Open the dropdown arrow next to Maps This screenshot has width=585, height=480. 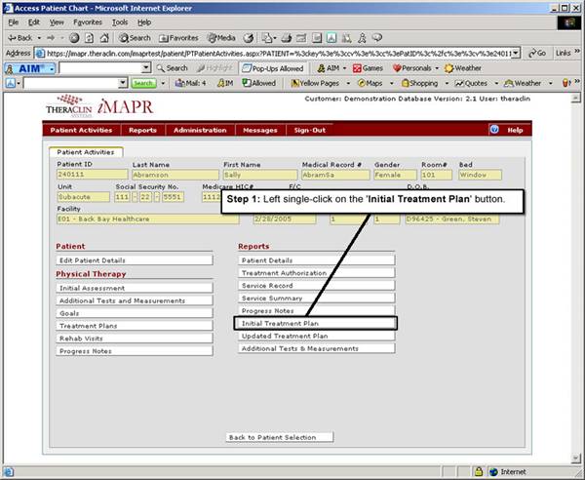coord(391,83)
